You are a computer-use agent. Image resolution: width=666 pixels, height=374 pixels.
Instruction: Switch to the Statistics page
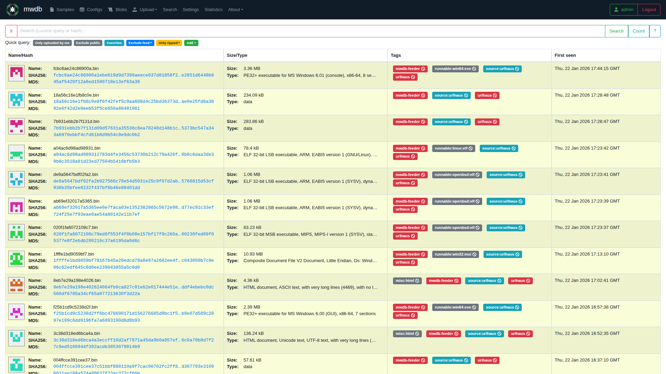pyautogui.click(x=213, y=9)
